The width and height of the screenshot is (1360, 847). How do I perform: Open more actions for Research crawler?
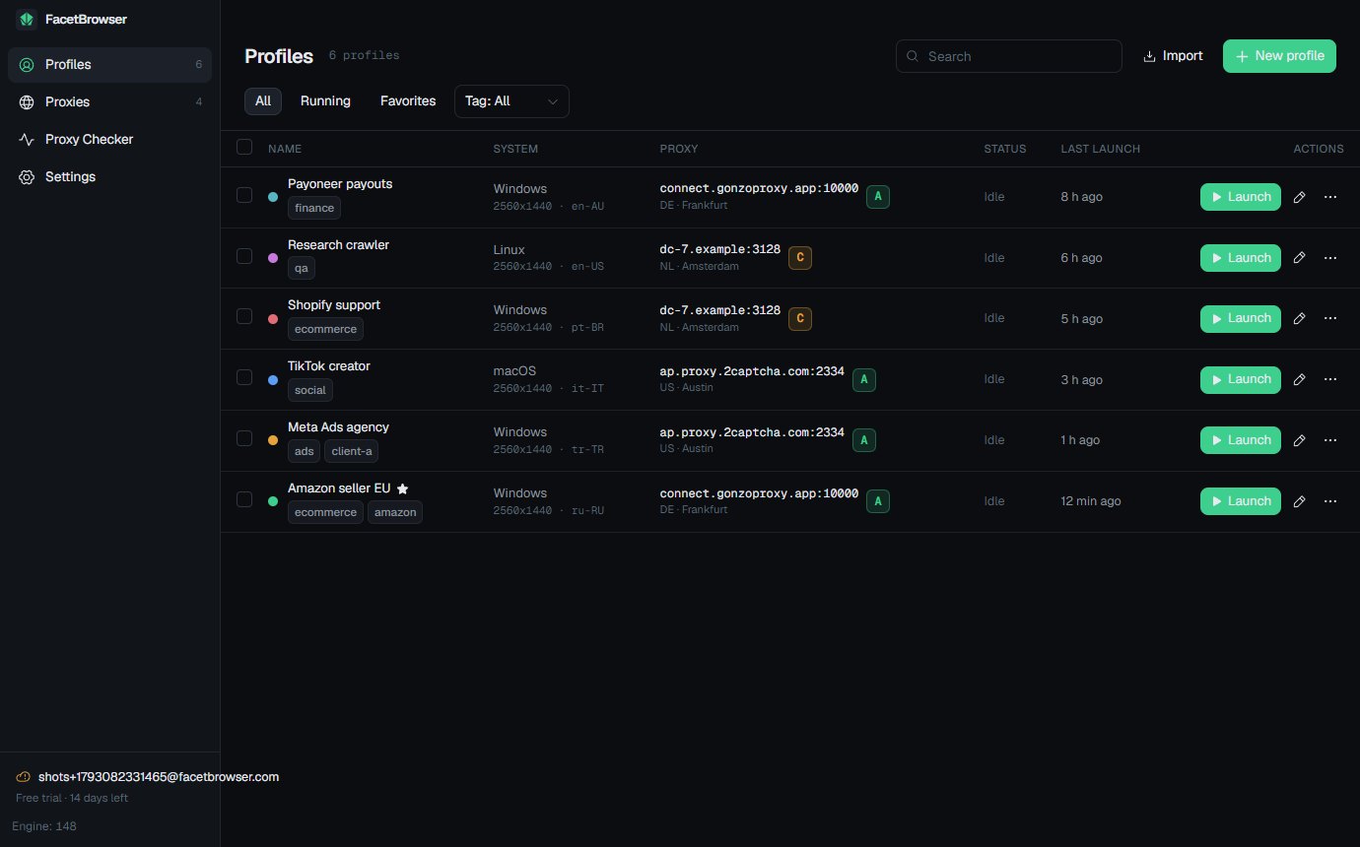coord(1330,258)
